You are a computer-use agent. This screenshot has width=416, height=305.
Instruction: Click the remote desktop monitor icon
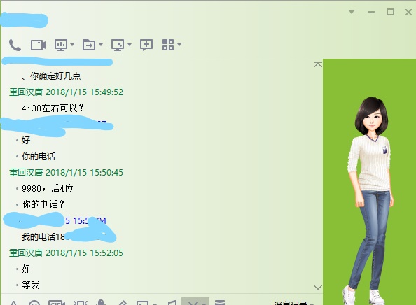(118, 45)
